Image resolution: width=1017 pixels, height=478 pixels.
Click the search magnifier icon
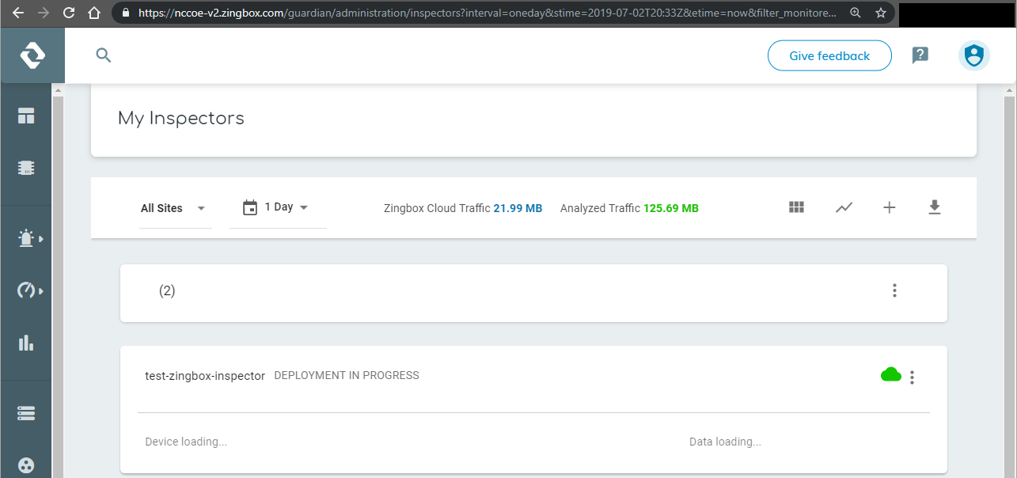coord(104,55)
